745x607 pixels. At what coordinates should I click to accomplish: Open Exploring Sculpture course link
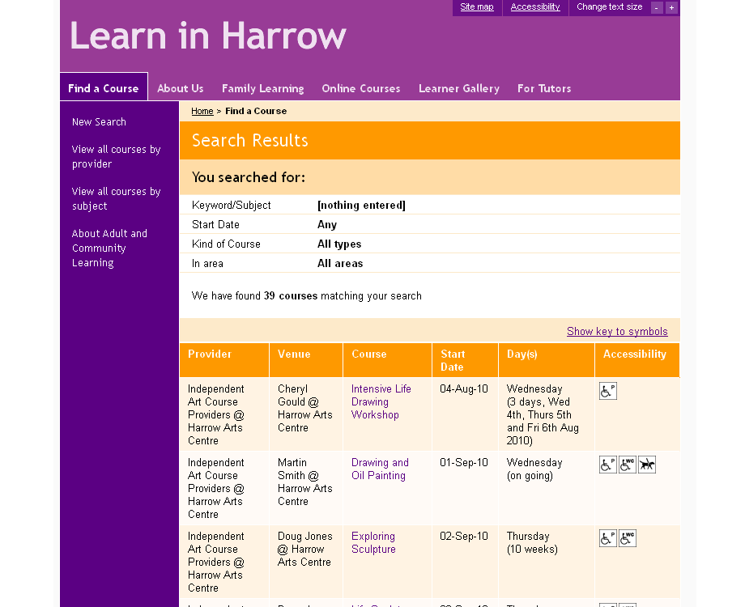pos(373,542)
